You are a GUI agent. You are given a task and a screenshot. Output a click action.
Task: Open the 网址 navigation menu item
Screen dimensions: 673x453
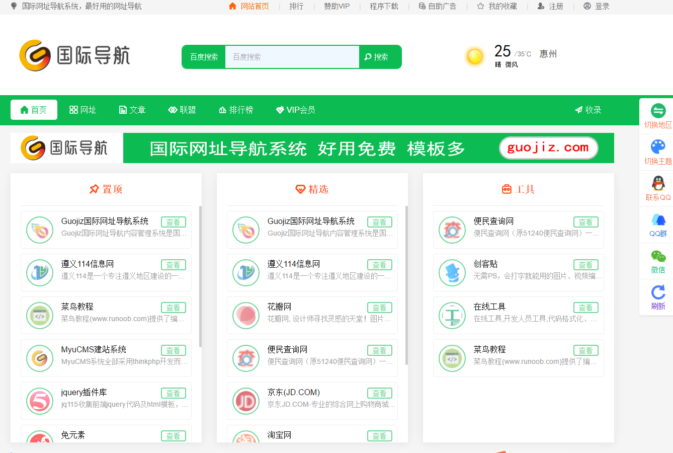[x=82, y=110]
